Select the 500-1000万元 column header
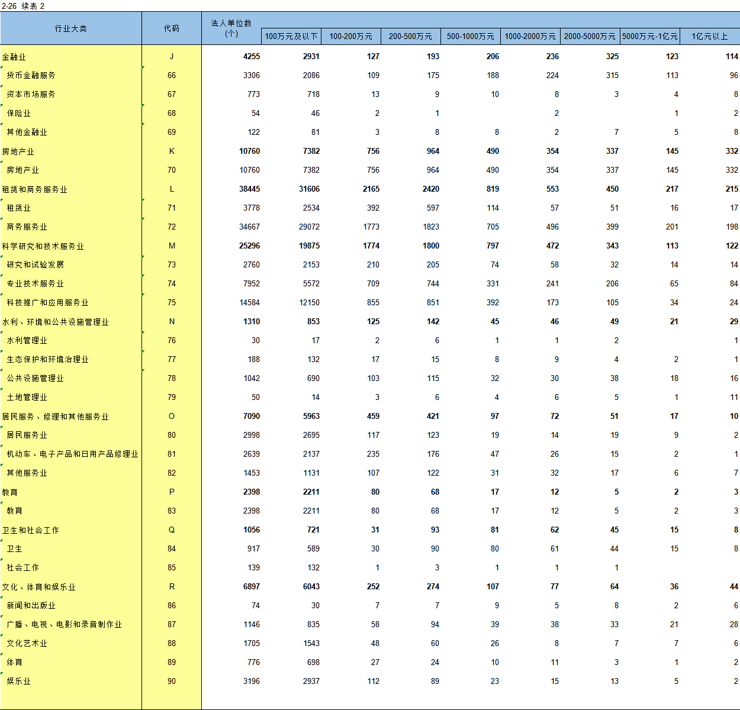 tap(471, 36)
